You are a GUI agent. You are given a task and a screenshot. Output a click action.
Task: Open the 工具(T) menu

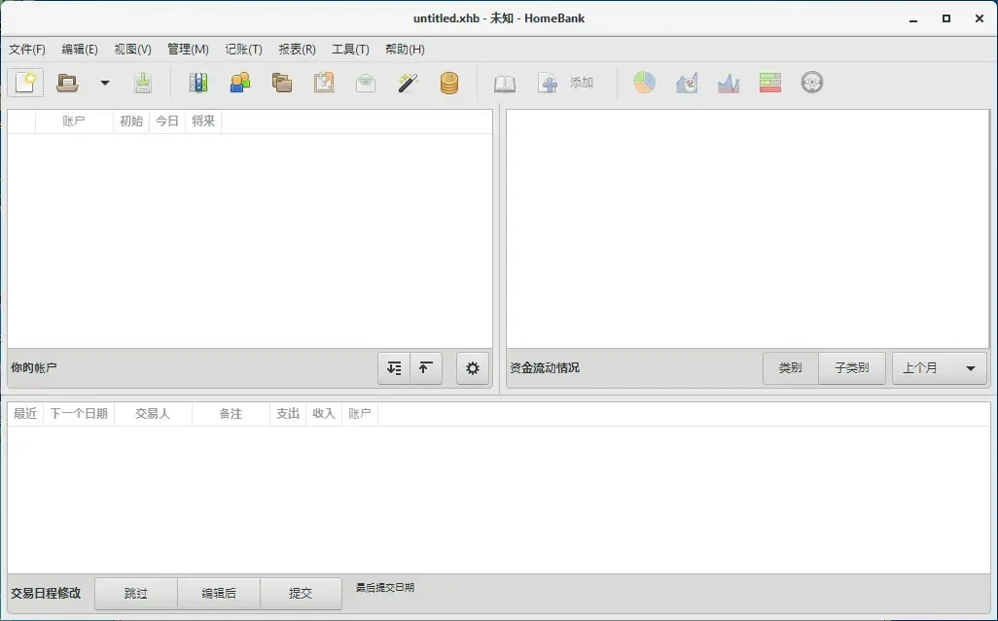[350, 49]
